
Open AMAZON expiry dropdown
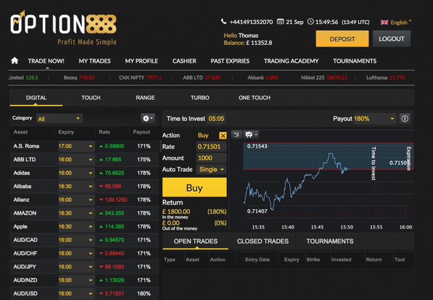click(x=76, y=213)
